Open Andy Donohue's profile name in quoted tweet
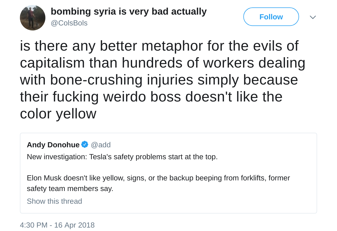This screenshot has width=337, height=231. [53, 145]
